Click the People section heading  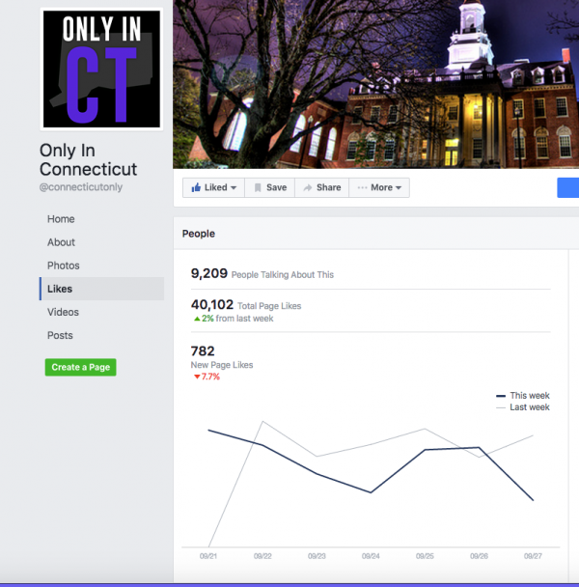[199, 234]
